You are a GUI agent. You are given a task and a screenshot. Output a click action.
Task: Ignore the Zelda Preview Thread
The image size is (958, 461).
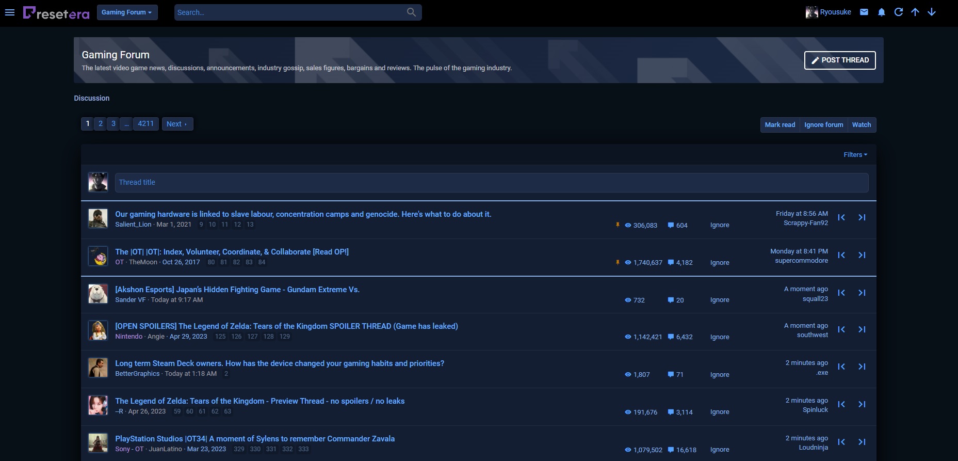click(x=720, y=412)
